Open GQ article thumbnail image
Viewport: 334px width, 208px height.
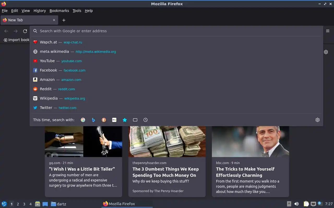pyautogui.click(x=83, y=141)
